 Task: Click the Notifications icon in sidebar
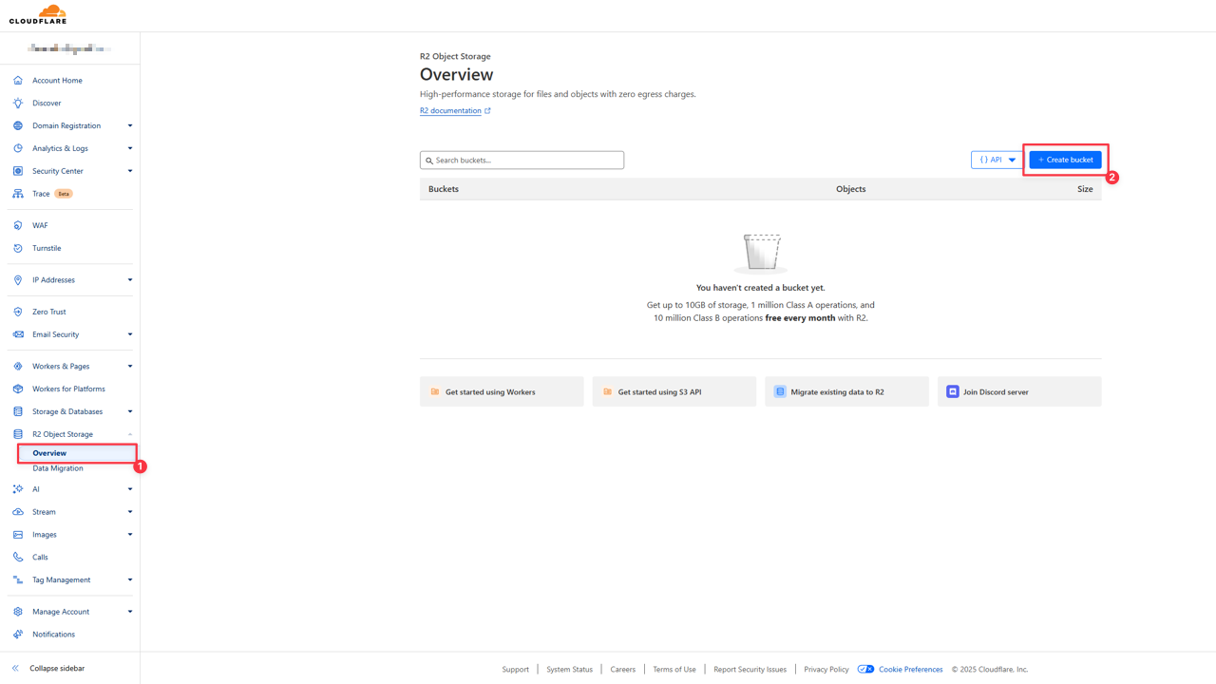pos(18,635)
